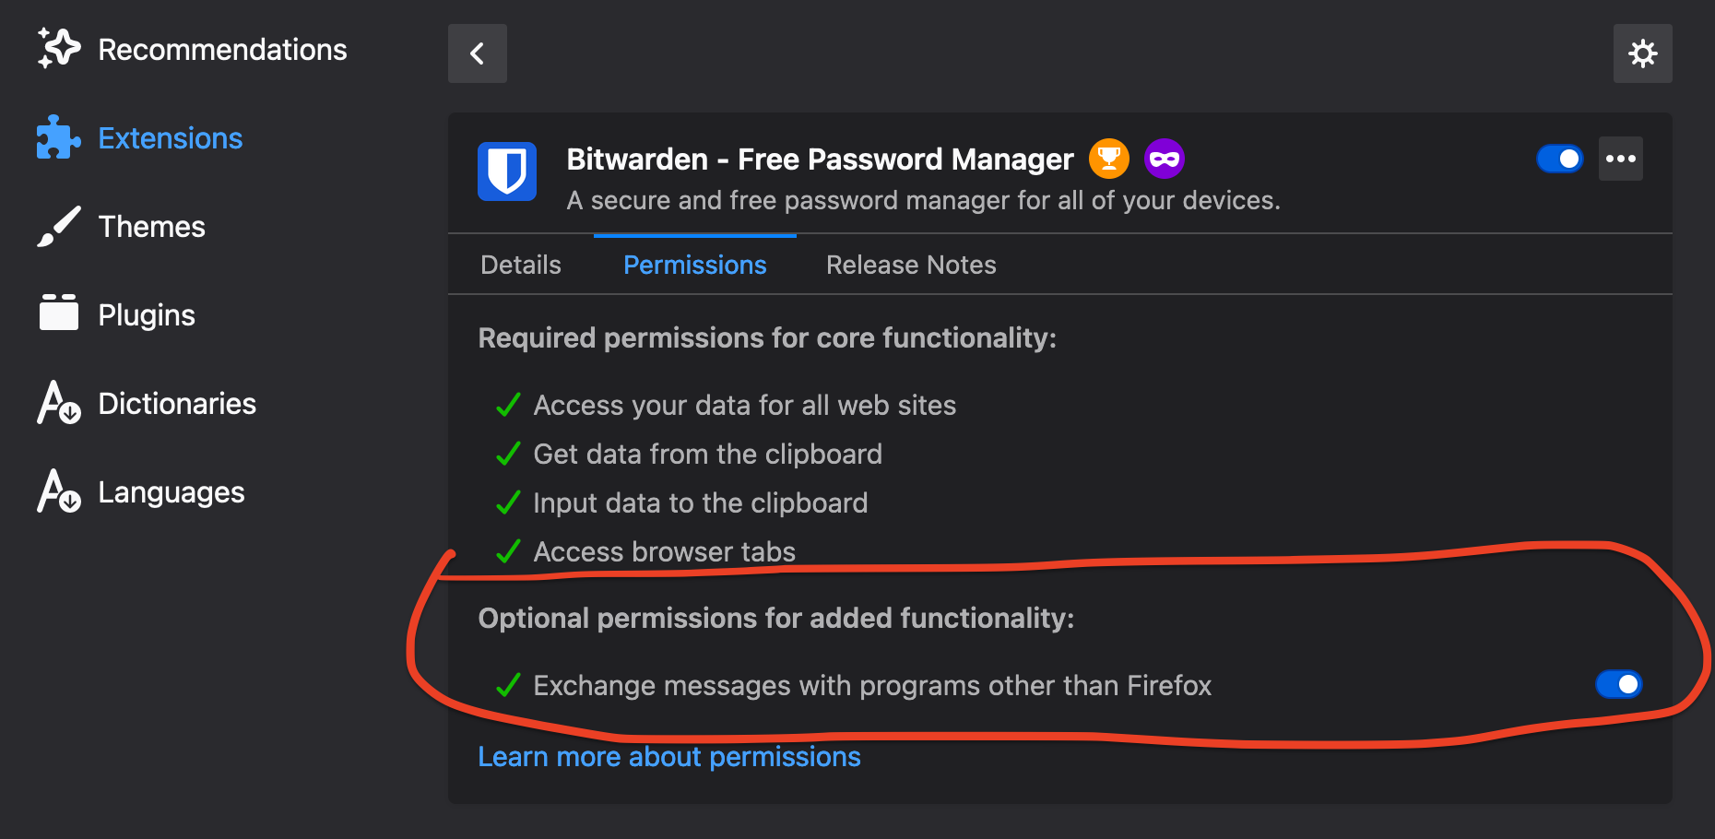1715x839 pixels.
Task: Open the add-ons settings gear
Action: click(1643, 53)
